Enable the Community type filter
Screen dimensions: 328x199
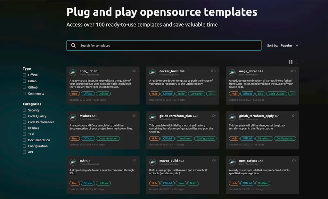pos(24,93)
